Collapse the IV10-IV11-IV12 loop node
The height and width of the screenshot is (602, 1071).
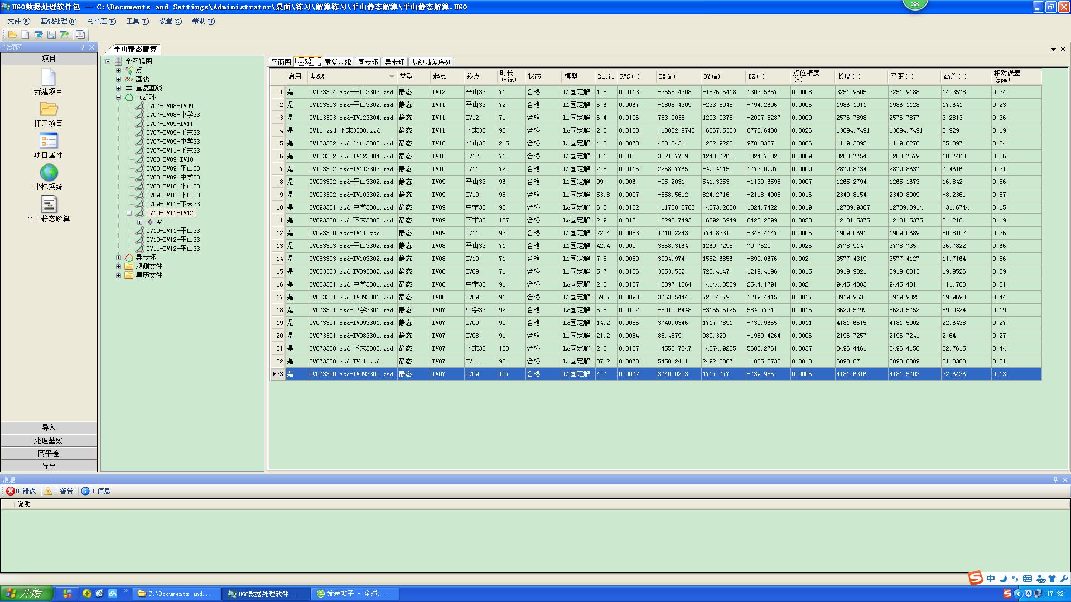click(x=129, y=213)
